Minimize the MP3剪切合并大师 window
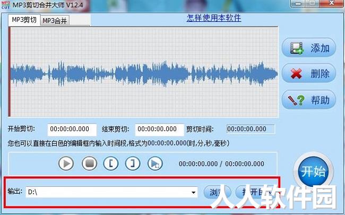 (x=298, y=4)
